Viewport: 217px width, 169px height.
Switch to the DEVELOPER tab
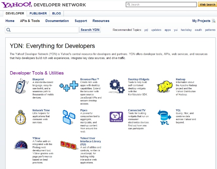click(x=15, y=13)
